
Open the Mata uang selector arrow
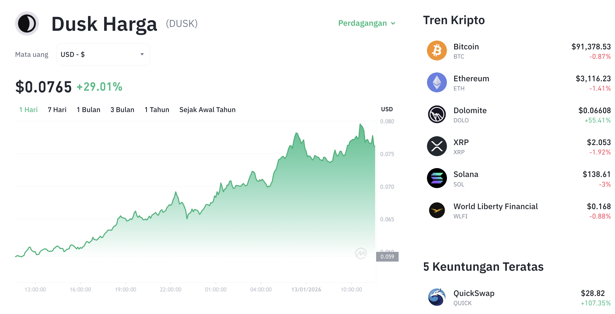pos(142,54)
